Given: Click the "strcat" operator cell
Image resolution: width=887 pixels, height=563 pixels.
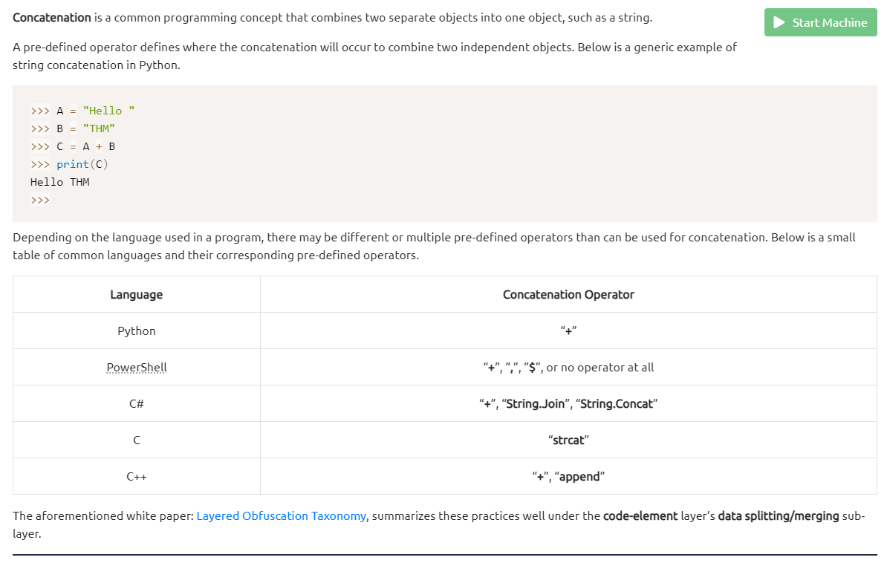Looking at the screenshot, I should (x=568, y=440).
